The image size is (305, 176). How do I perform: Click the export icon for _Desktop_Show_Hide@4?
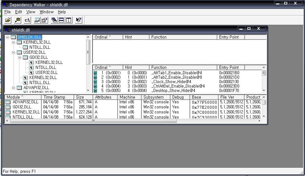click(x=95, y=91)
